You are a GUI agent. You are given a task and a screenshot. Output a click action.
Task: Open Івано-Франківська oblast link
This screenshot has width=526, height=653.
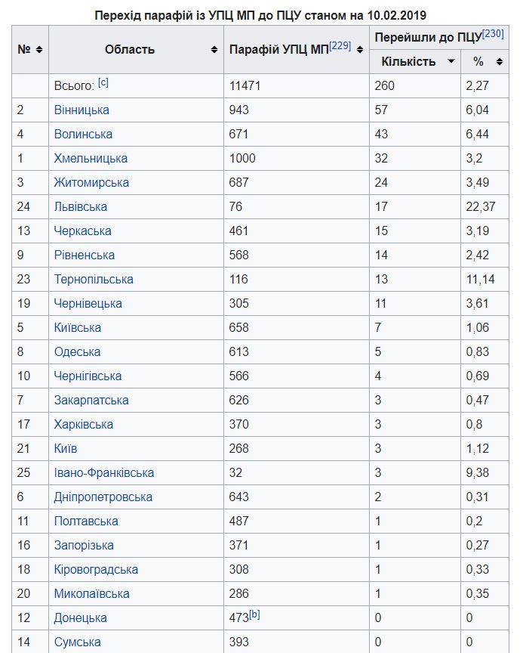click(x=104, y=472)
